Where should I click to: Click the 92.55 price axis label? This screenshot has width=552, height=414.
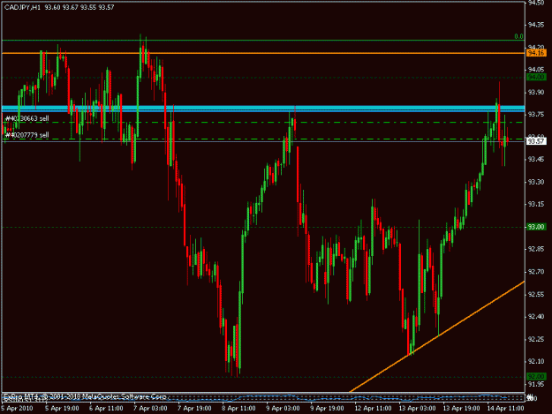click(x=536, y=295)
